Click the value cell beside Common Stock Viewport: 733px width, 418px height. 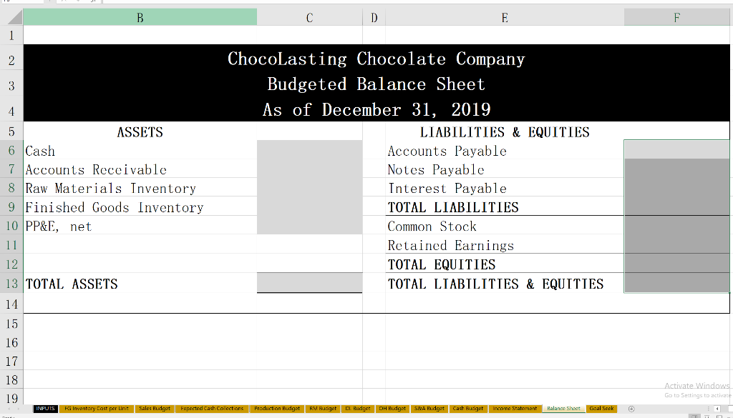(x=677, y=227)
